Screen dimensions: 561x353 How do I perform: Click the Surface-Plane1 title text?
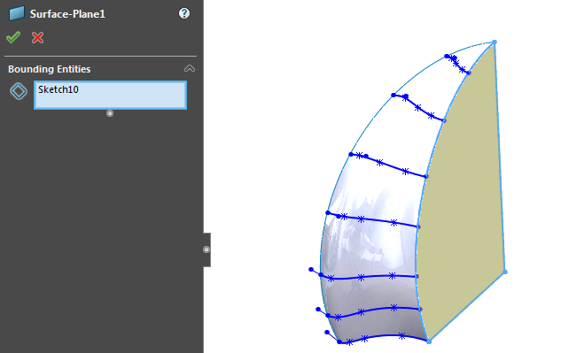tap(67, 14)
